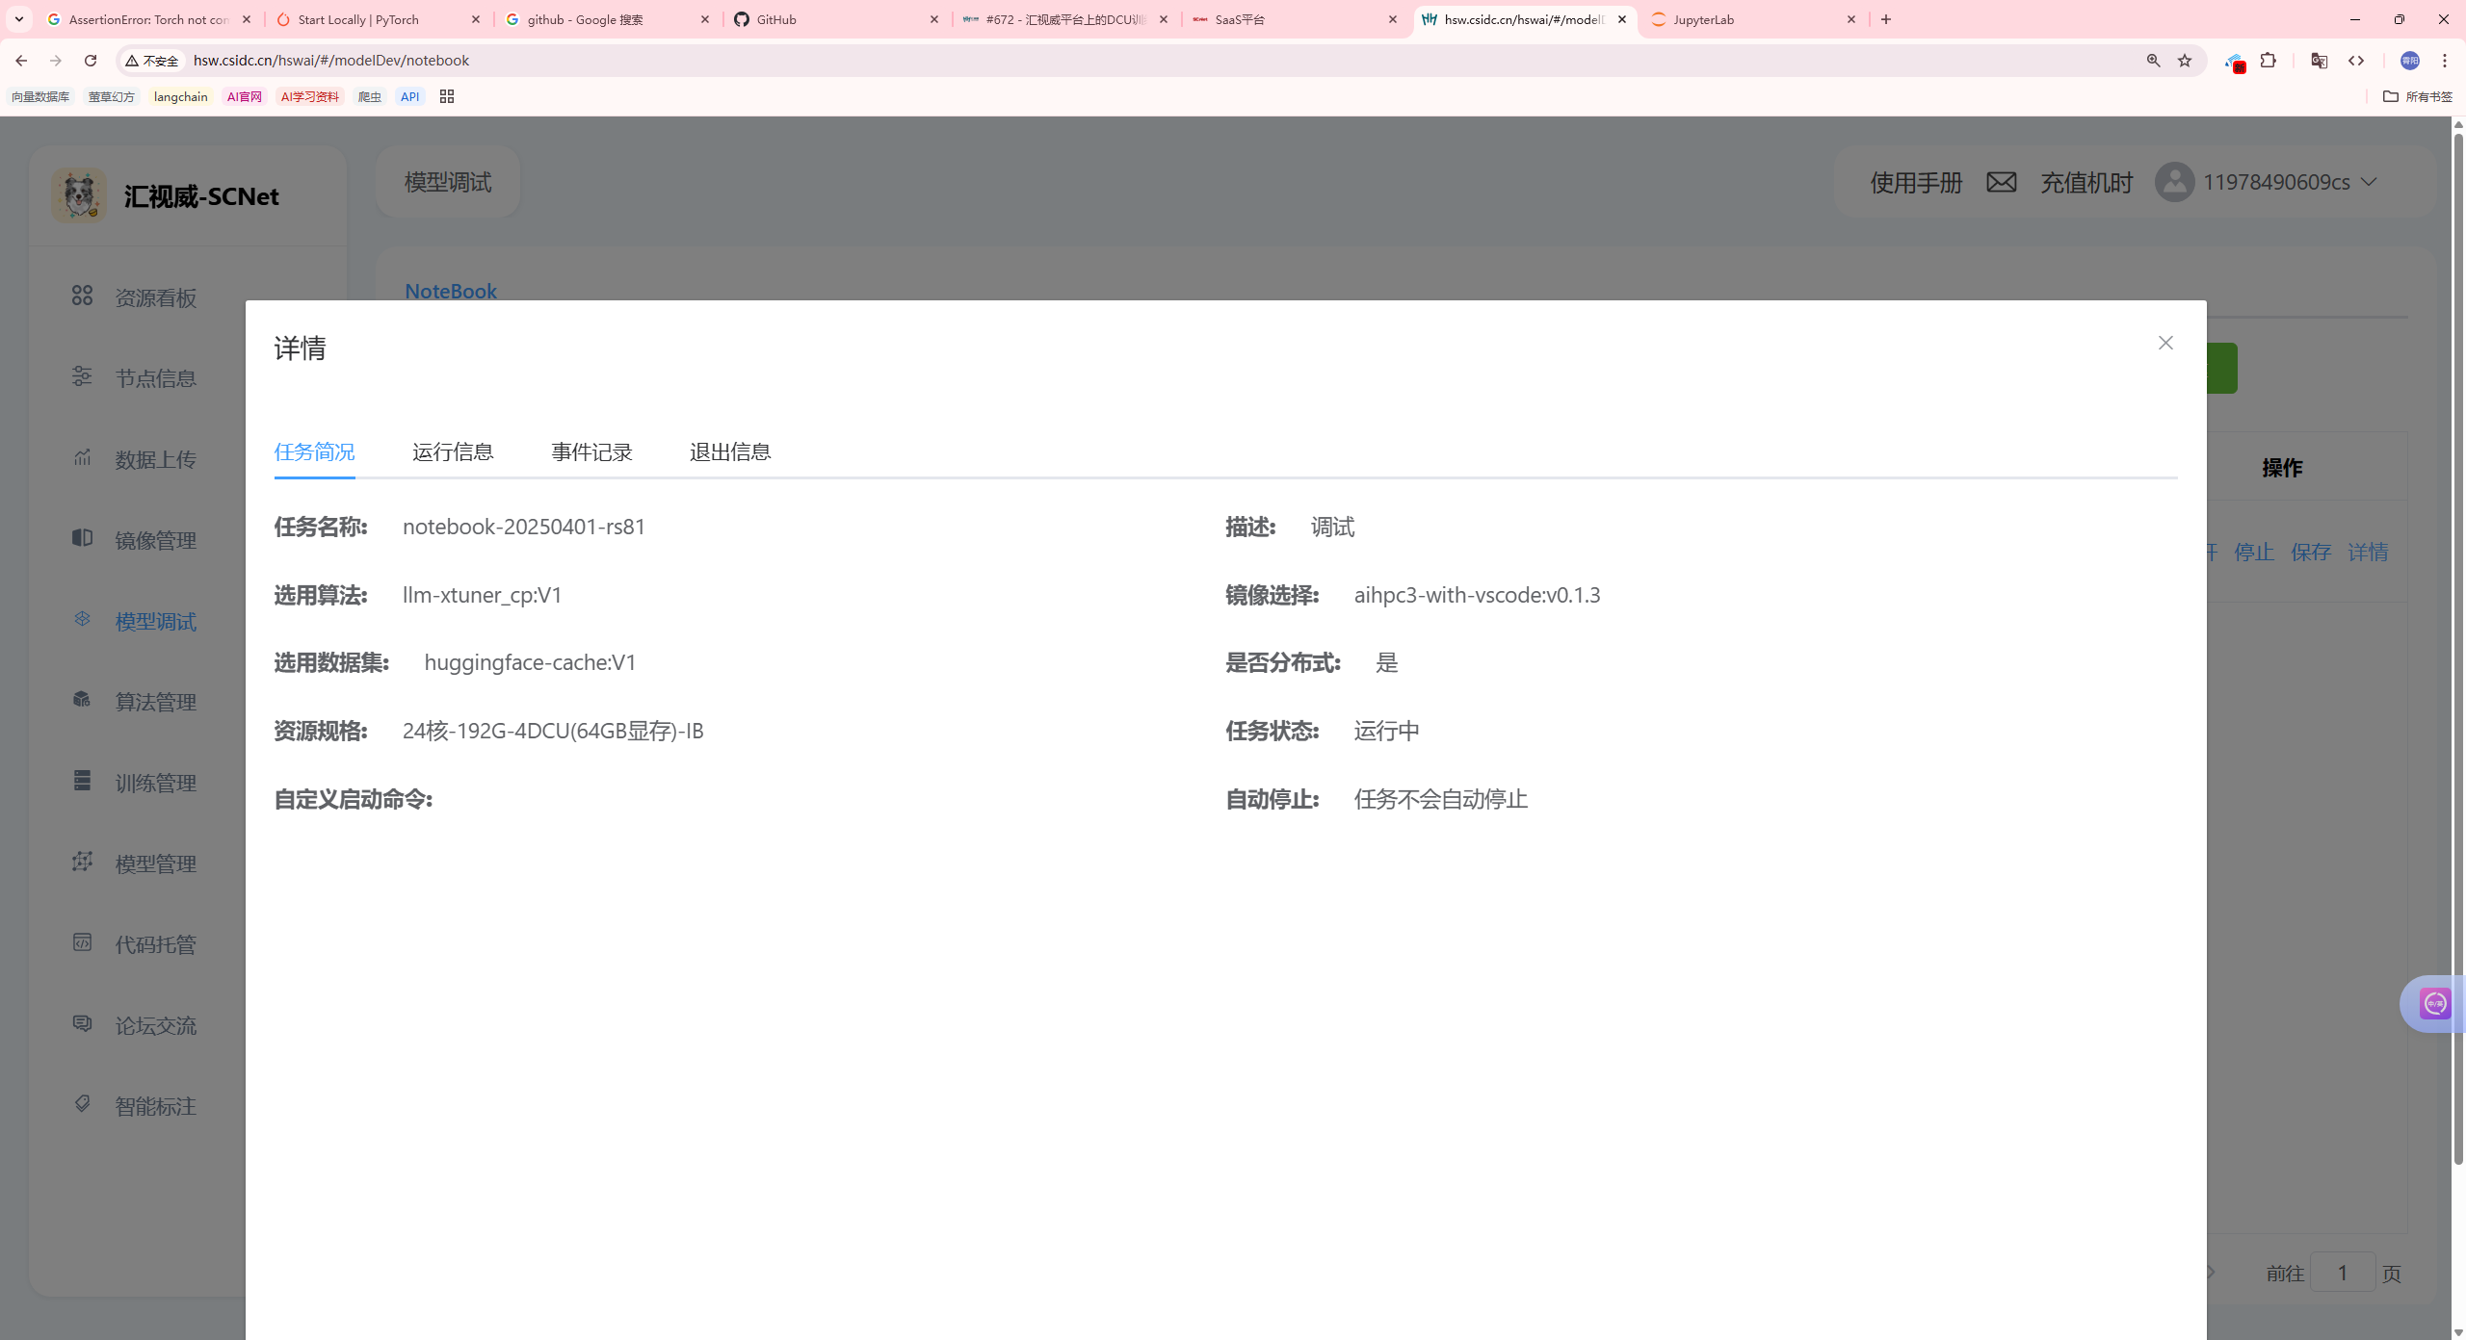
Task: Click the mail envelope icon in header
Action: 2001,182
